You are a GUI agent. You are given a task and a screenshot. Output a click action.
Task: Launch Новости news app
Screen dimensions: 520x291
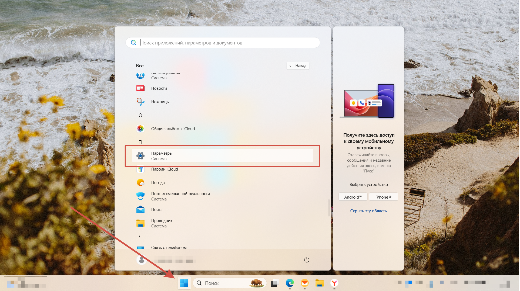(x=159, y=88)
